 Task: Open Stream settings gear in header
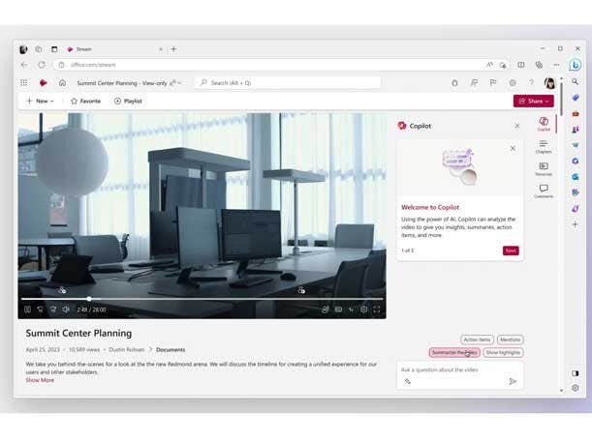point(513,83)
